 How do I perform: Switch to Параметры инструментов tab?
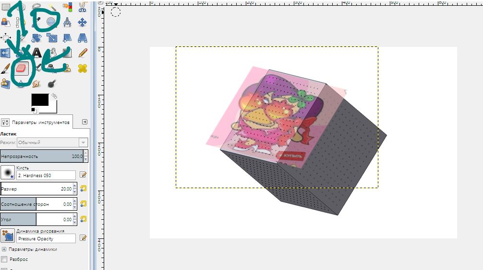coord(36,122)
